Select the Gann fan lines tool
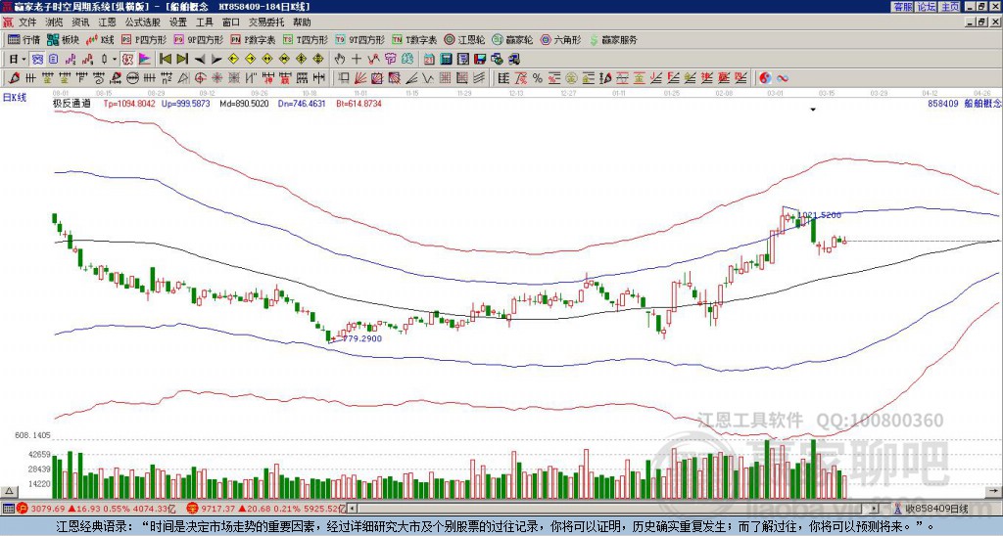 click(x=360, y=78)
